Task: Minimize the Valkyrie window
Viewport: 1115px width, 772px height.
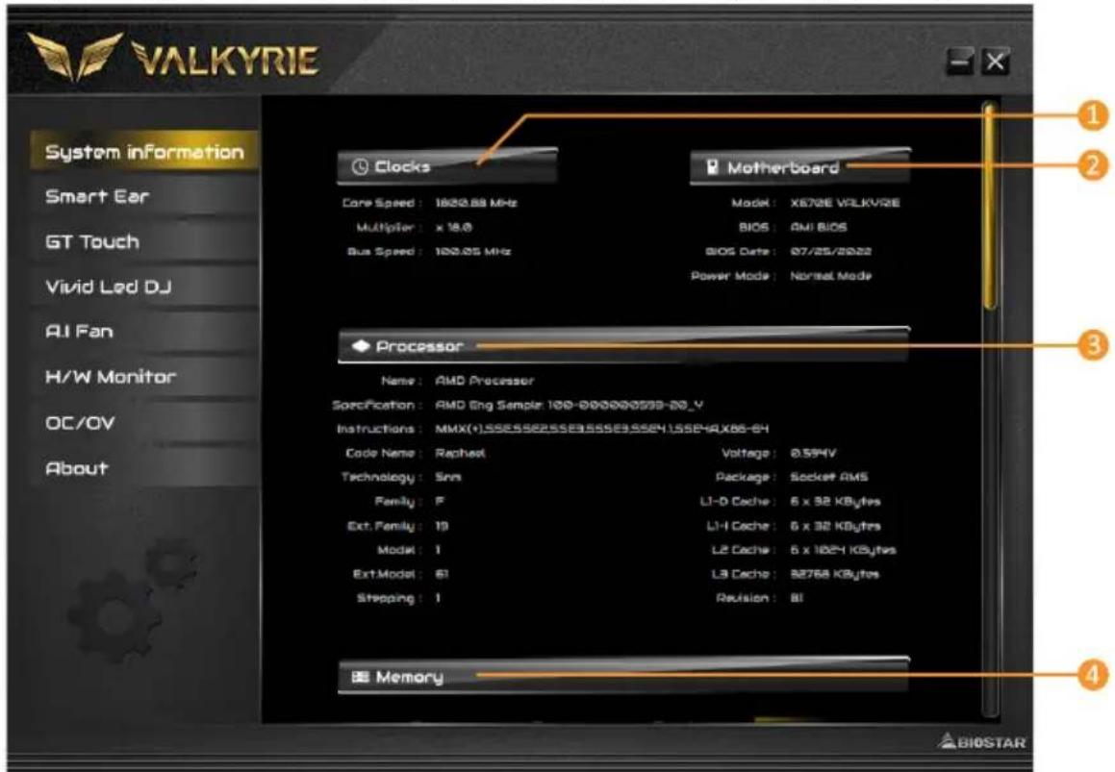Action: pos(960,62)
